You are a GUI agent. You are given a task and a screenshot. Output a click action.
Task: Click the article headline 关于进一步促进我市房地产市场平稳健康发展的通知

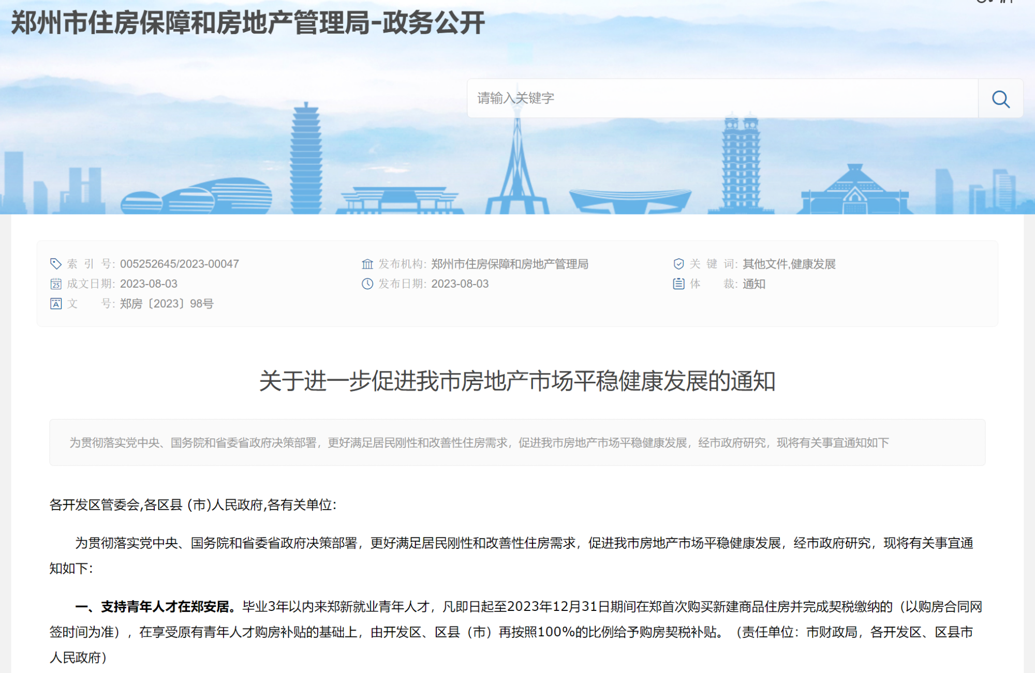[517, 381]
